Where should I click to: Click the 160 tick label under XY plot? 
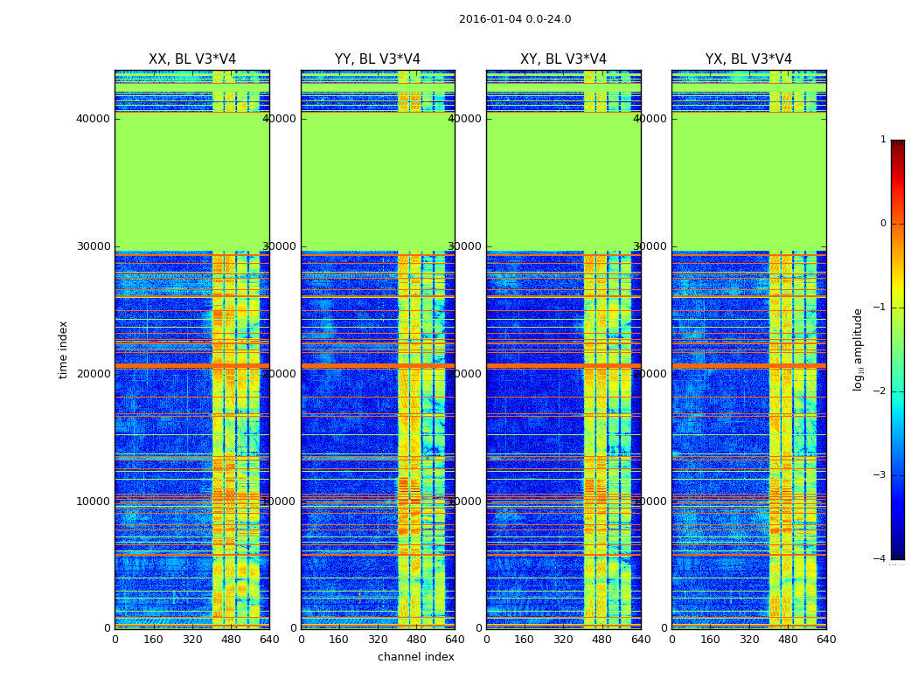click(524, 640)
